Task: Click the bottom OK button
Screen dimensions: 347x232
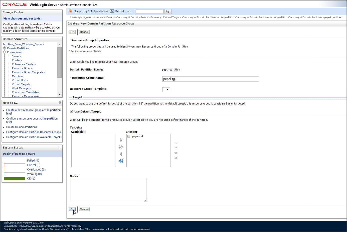Action: pyautogui.click(x=72, y=209)
